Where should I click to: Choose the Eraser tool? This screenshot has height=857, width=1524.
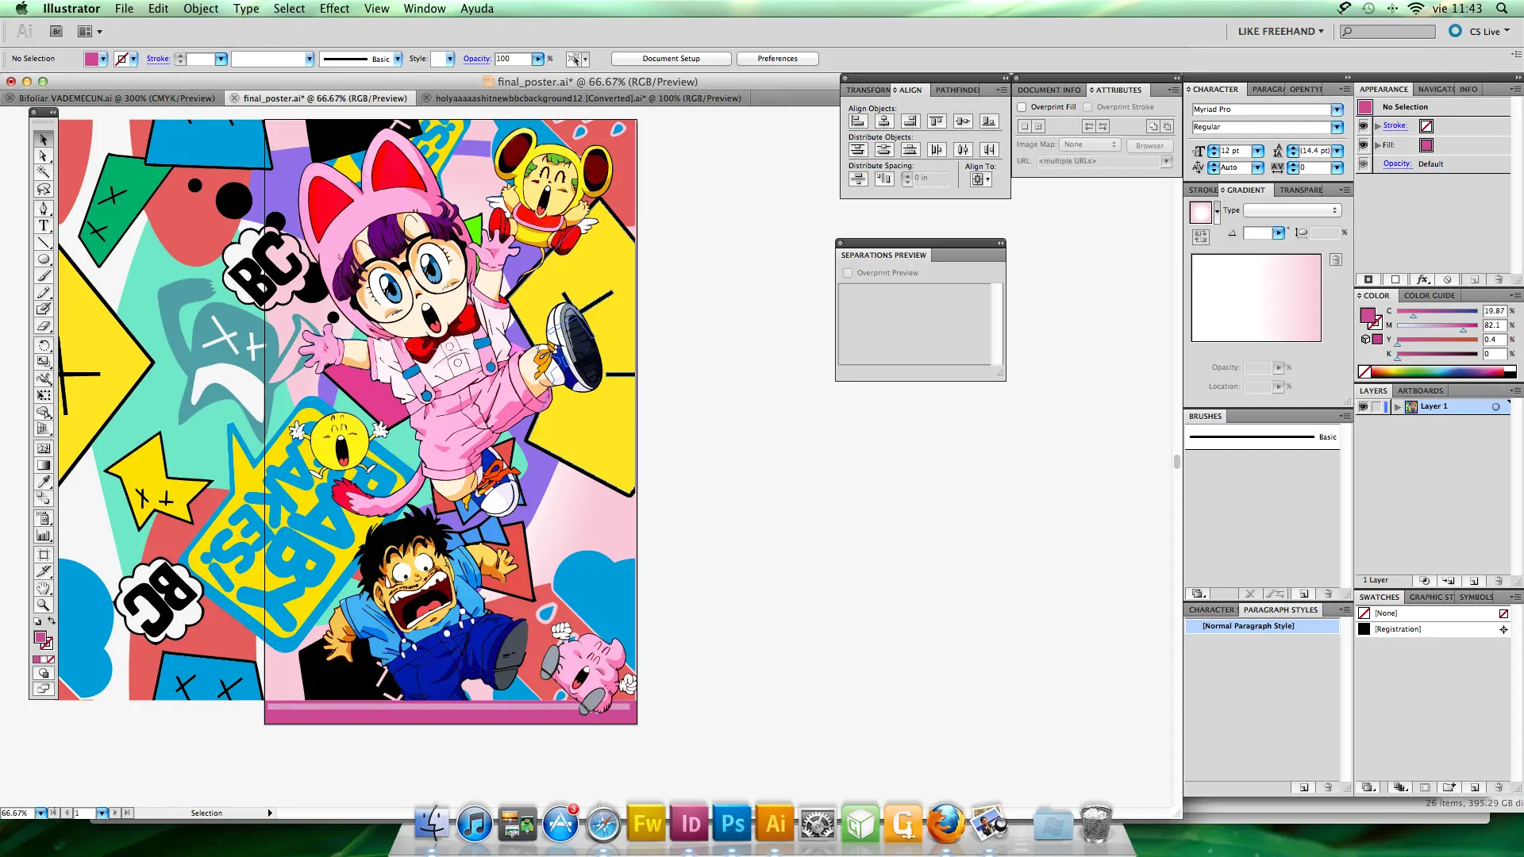click(44, 325)
